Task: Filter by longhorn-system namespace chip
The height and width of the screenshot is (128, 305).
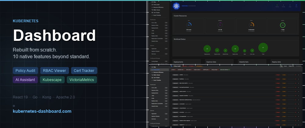Action: (x=197, y=70)
